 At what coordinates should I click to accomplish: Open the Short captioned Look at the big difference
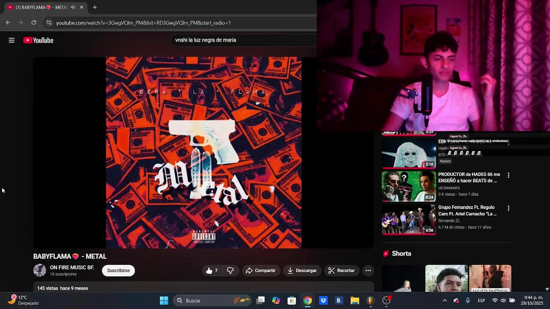click(490, 279)
